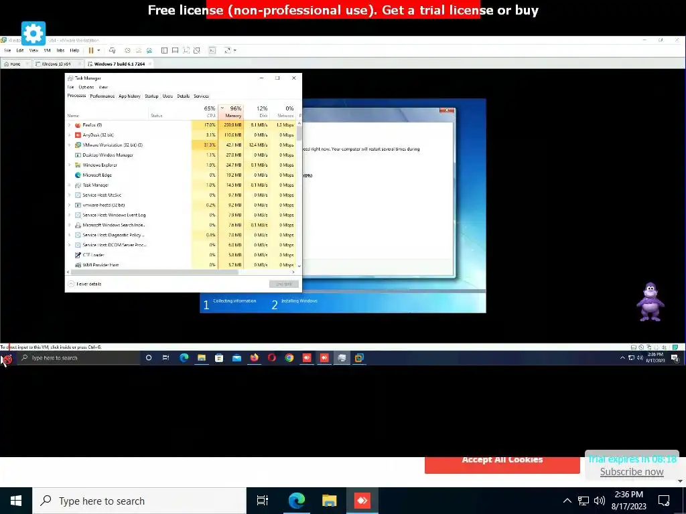
Task: Click the Subscribe now link
Action: pyautogui.click(x=631, y=472)
